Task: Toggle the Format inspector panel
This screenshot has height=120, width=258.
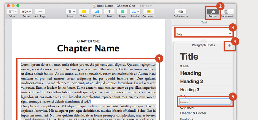Action: coord(213,12)
